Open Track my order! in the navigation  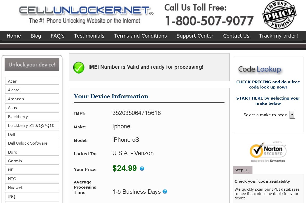tap(278, 36)
